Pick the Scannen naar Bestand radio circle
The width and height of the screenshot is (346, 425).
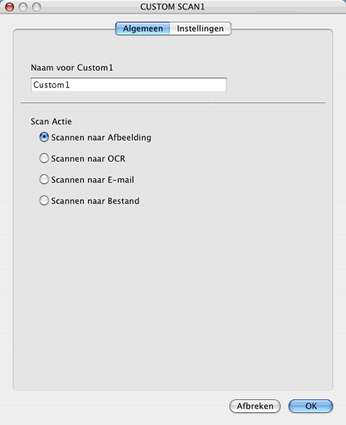point(44,200)
